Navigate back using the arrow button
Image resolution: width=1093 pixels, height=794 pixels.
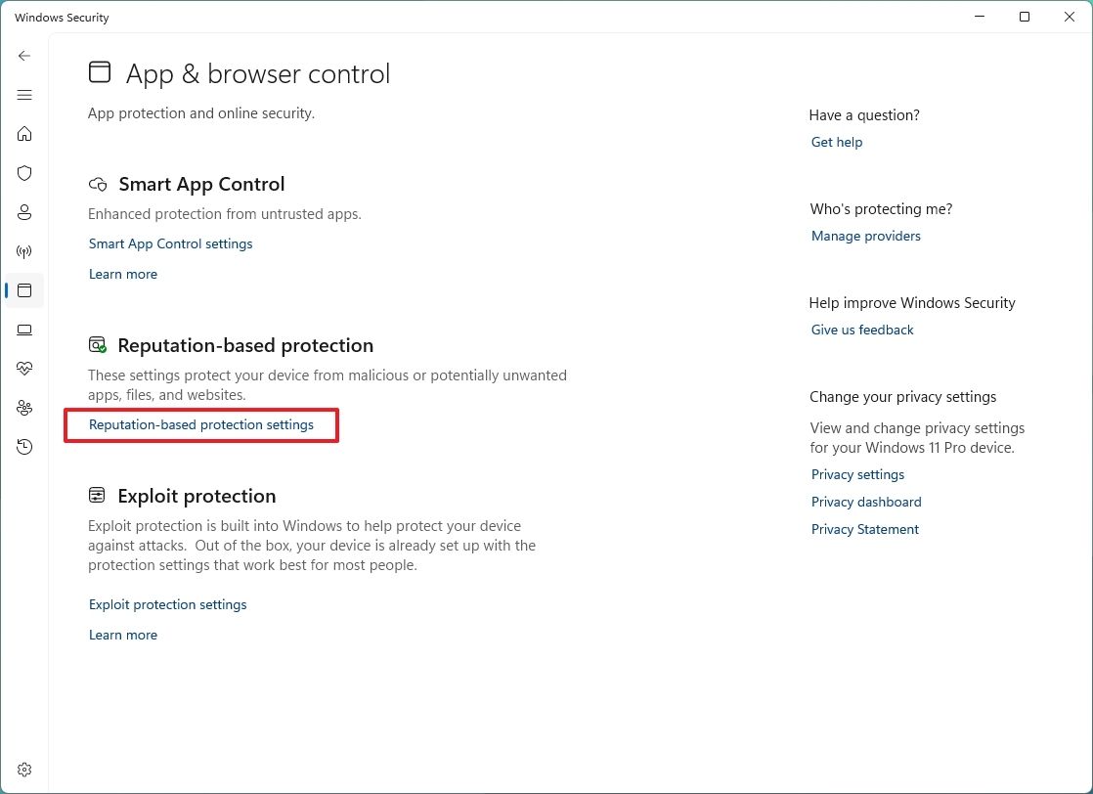point(24,56)
